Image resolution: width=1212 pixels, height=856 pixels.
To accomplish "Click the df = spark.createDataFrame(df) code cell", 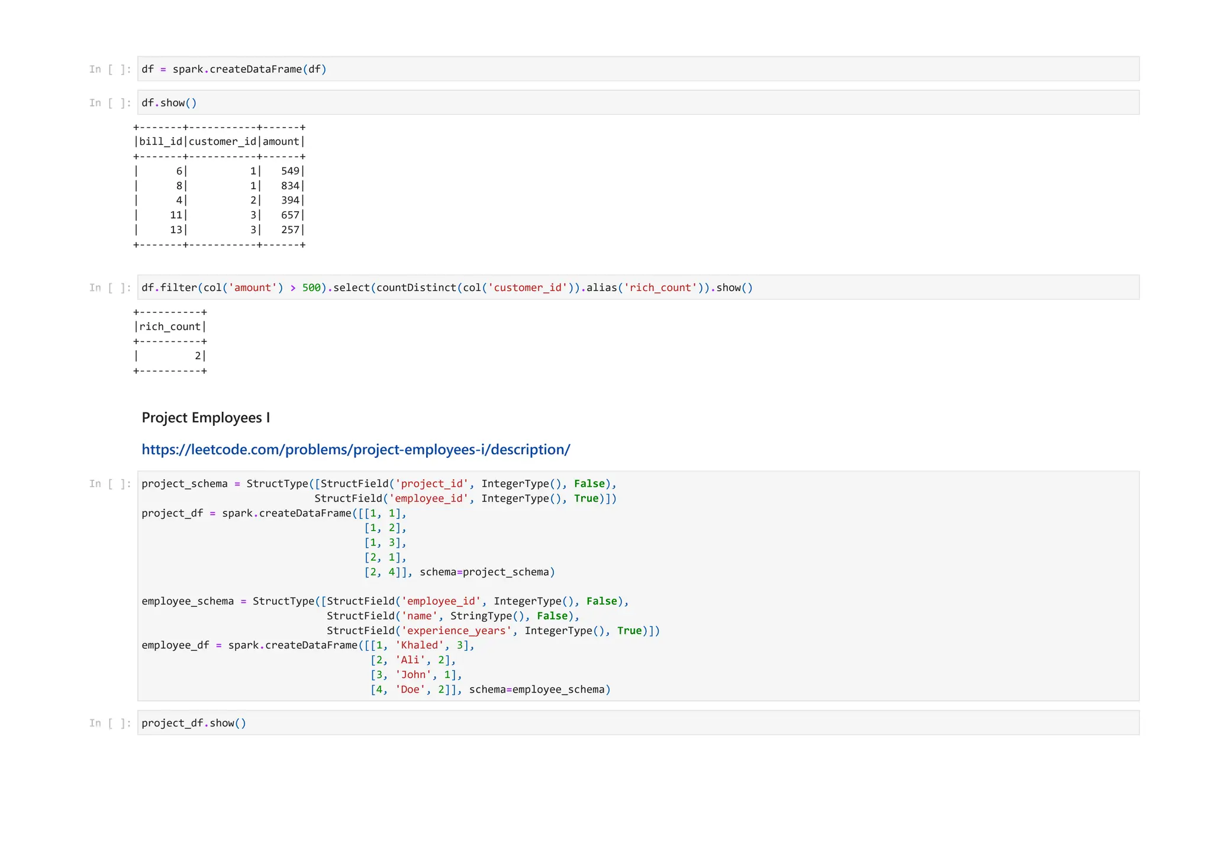I will 638,69.
